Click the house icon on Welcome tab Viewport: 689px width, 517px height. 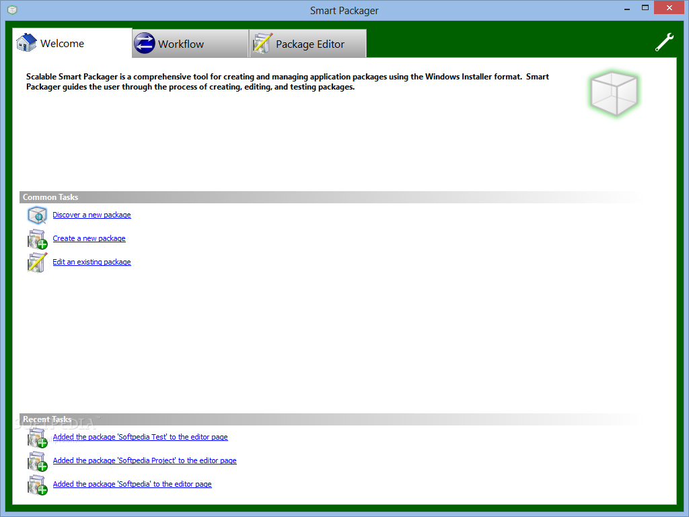[26, 42]
